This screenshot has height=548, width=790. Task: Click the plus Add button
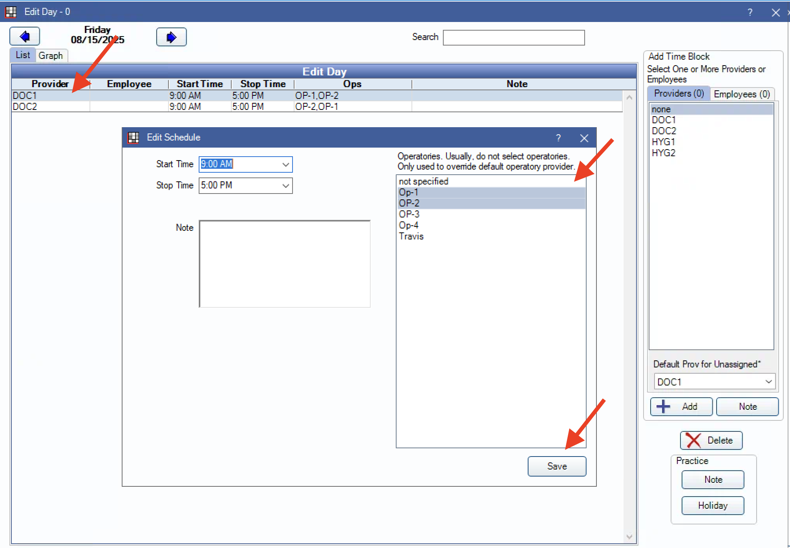tap(681, 407)
